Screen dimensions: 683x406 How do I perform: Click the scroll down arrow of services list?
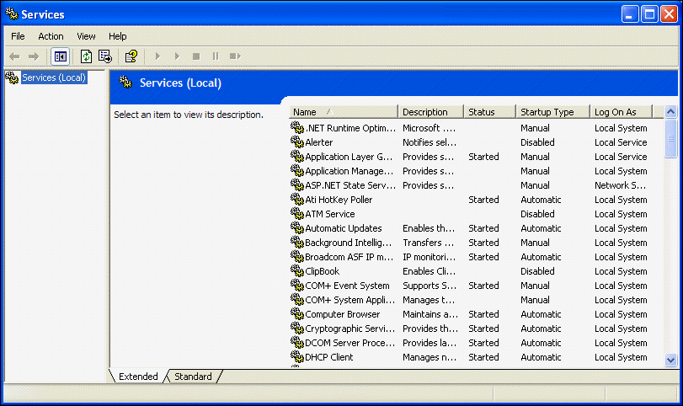pos(671,360)
